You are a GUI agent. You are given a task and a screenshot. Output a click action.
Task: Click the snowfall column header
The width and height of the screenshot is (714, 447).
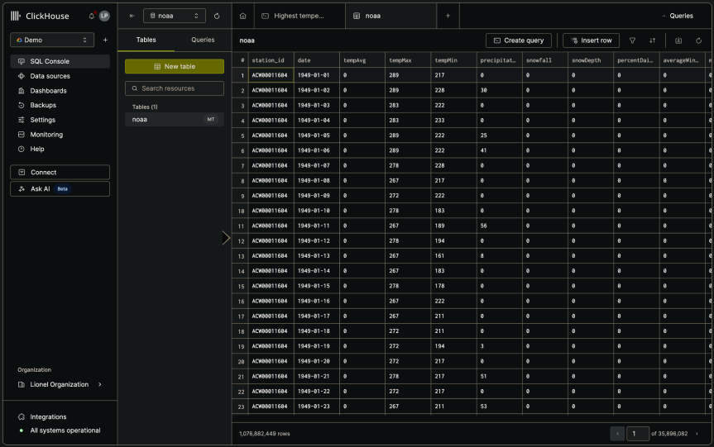tap(545, 60)
